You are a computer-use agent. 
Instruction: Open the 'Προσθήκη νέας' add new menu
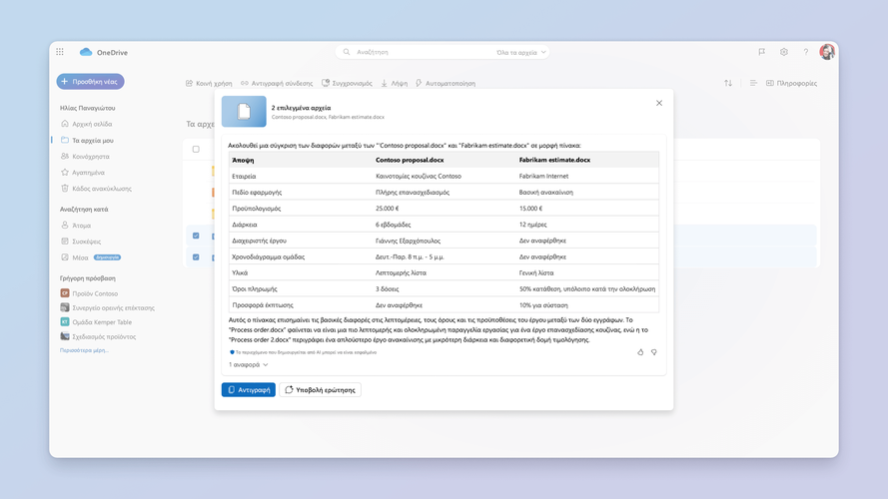coord(91,82)
